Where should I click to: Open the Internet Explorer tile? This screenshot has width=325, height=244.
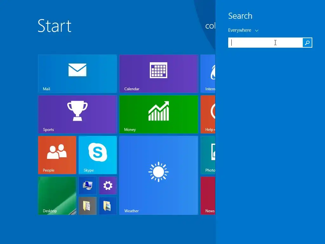[x=208, y=74]
